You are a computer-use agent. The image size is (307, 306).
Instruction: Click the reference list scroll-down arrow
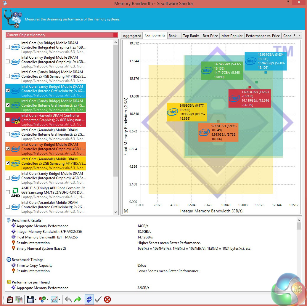[115, 212]
